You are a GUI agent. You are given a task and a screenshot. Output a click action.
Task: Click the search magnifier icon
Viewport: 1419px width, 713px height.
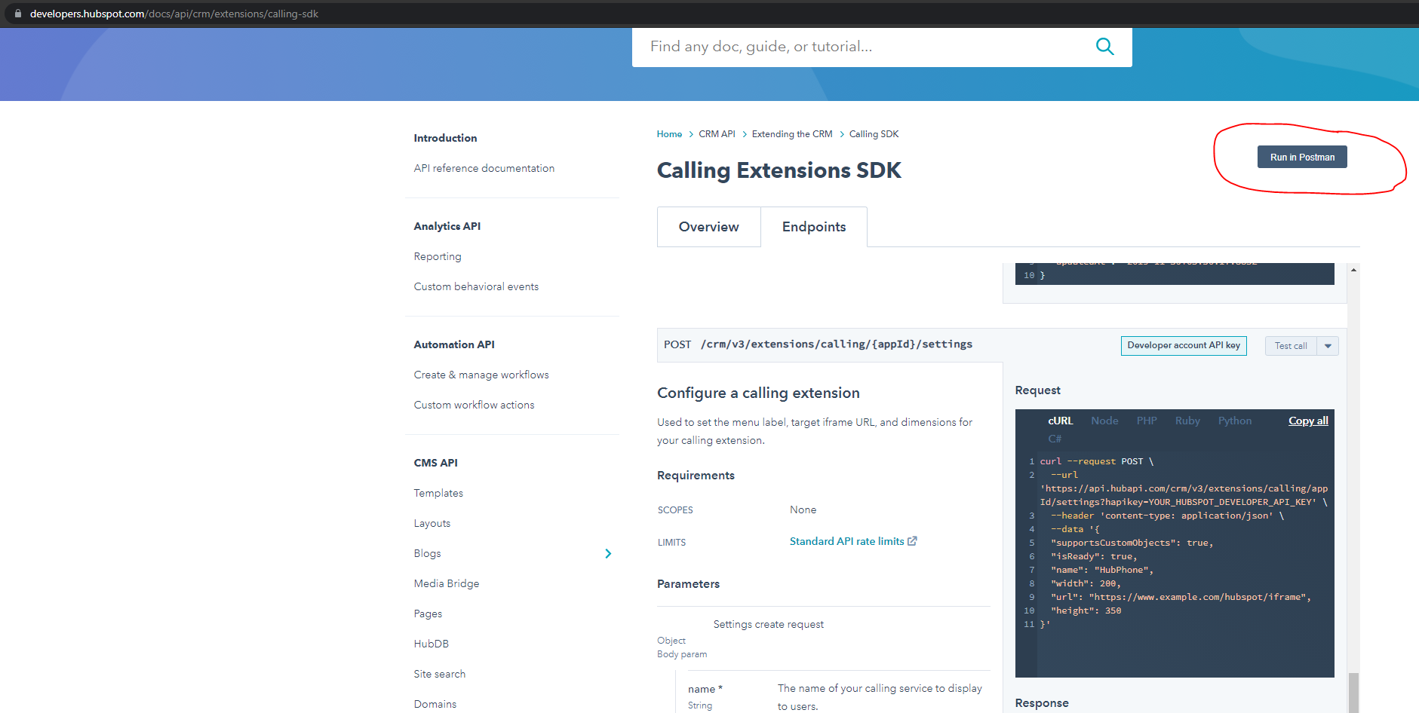1104,46
